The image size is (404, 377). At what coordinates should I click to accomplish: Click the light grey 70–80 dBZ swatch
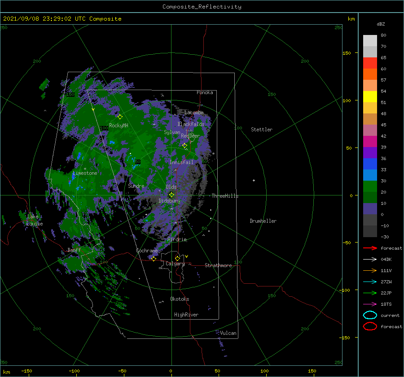coord(370,41)
